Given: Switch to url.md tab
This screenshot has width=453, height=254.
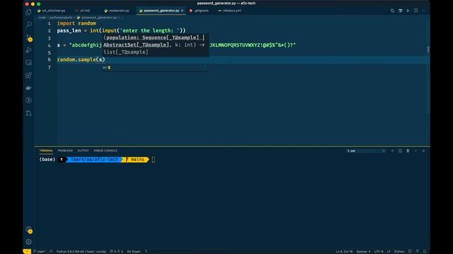Looking at the screenshot, I should click(x=83, y=11).
